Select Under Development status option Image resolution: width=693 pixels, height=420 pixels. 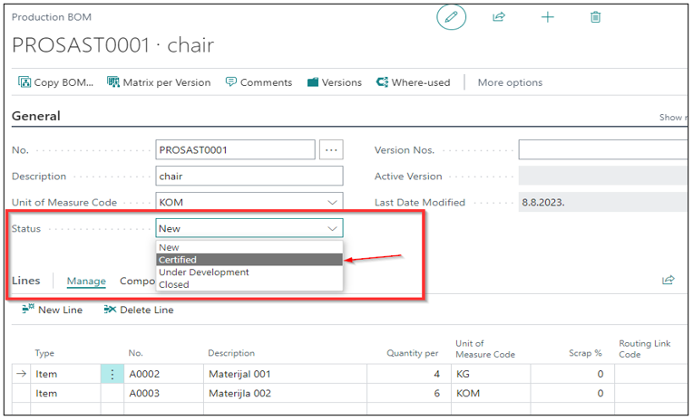(249, 272)
